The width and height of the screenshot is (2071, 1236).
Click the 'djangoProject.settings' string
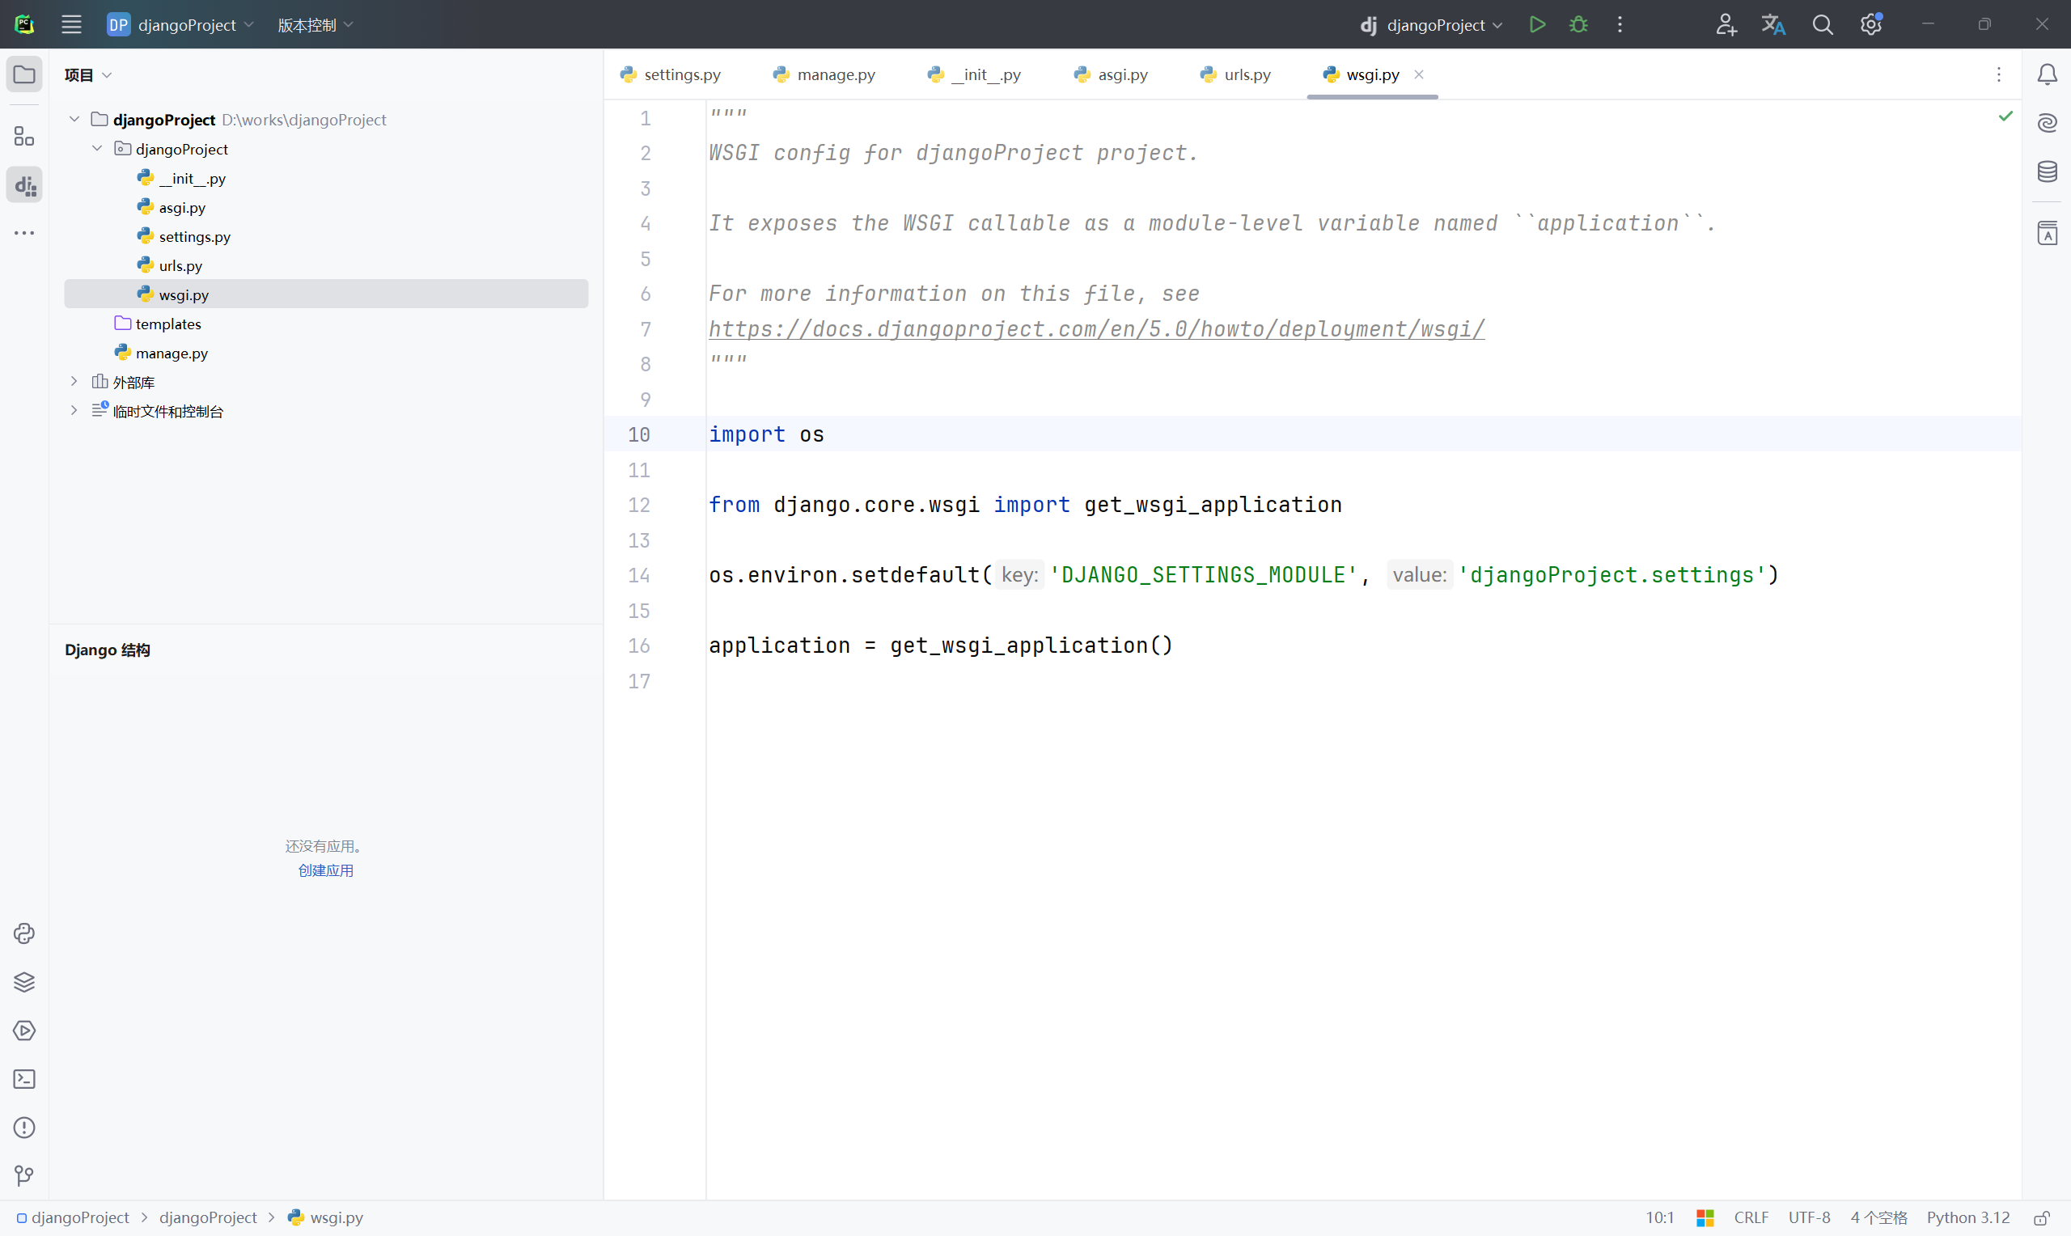click(1611, 574)
